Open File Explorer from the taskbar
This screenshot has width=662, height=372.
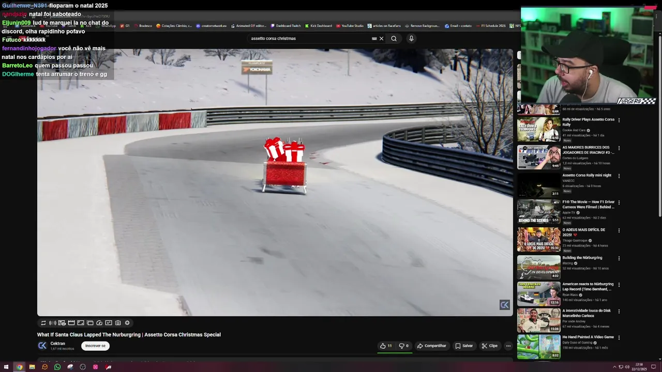click(32, 367)
